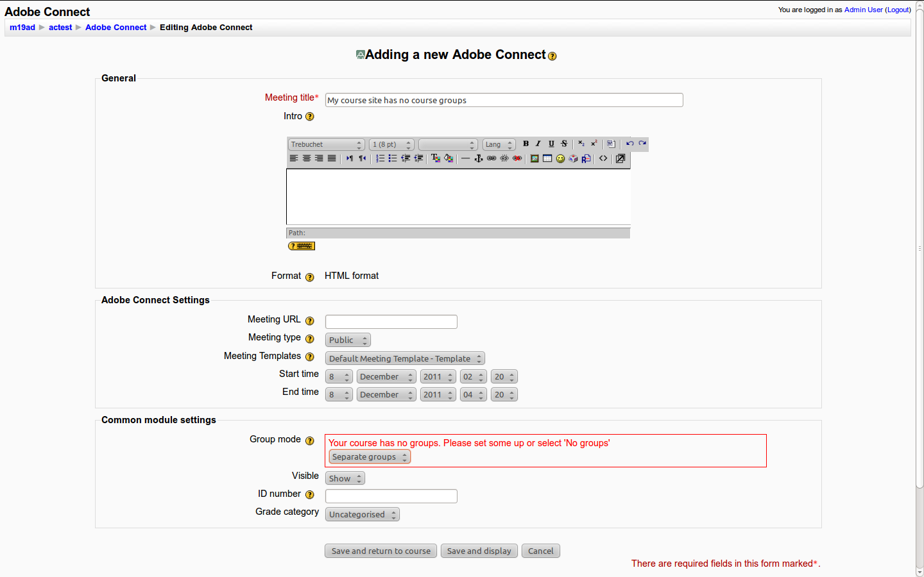Open the font size 1 (8 pt) dropdown
The image size is (924, 577).
pyautogui.click(x=391, y=144)
